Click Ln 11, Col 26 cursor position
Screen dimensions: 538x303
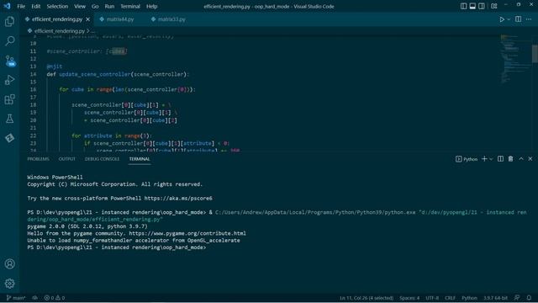[x=367, y=298]
